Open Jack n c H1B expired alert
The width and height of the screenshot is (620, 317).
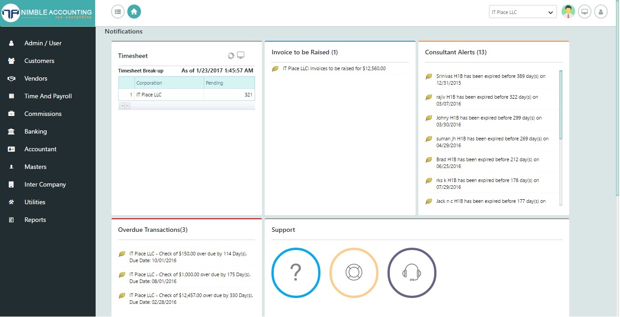click(x=491, y=201)
